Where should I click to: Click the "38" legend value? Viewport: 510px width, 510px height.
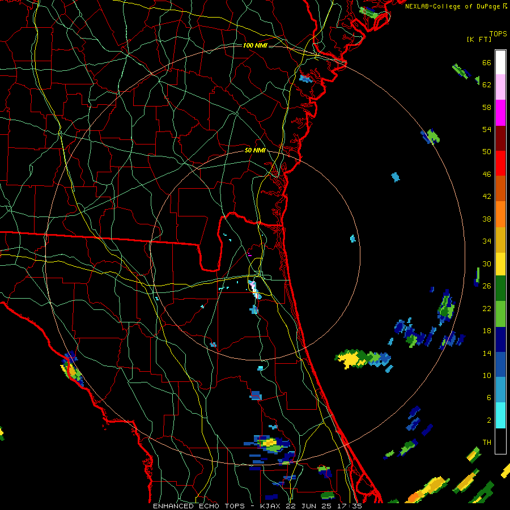[x=487, y=219]
